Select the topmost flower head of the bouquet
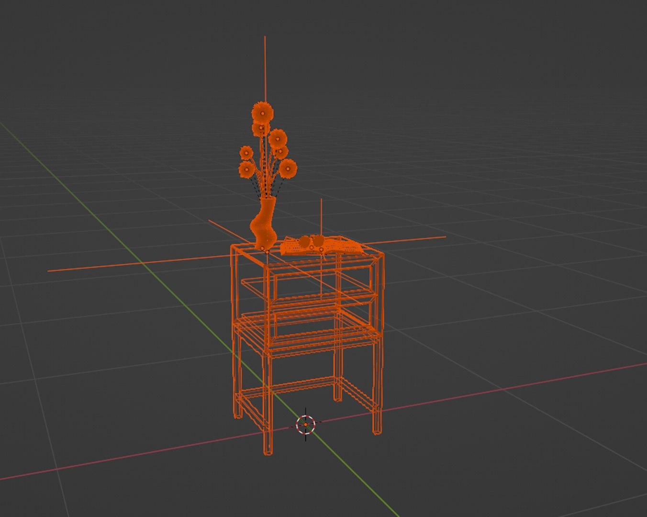This screenshot has height=517, width=647. coord(262,113)
